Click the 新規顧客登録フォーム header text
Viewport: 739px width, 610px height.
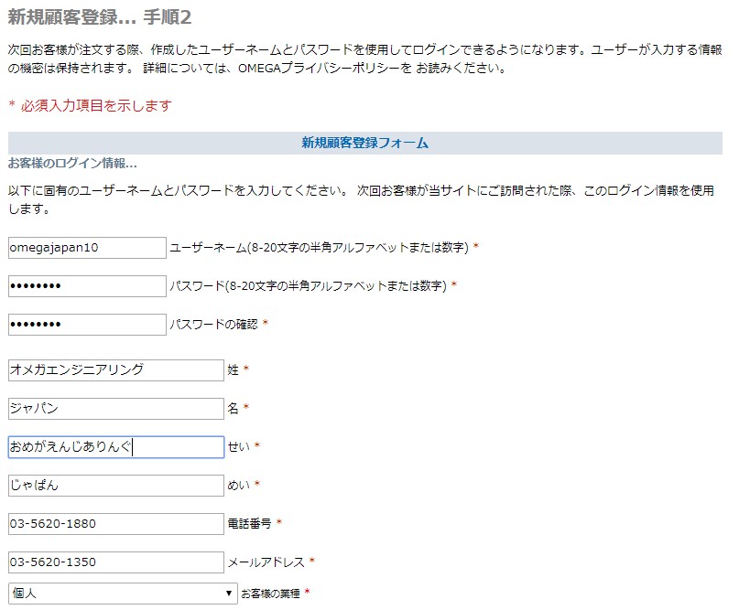[364, 143]
